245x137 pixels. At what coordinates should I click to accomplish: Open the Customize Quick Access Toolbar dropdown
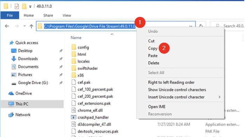30,7
